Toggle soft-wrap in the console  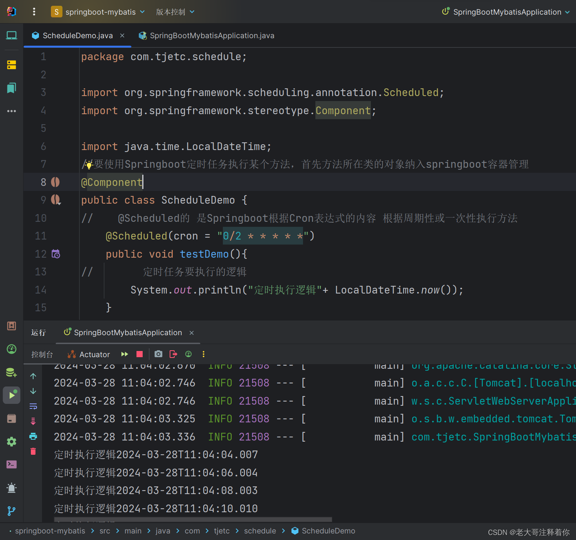tap(33, 406)
